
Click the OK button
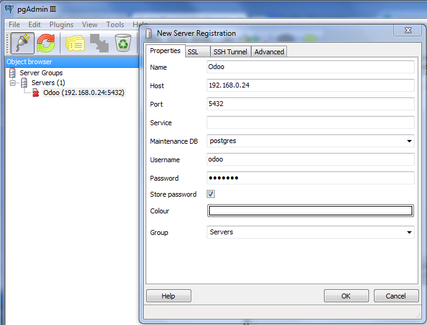pyautogui.click(x=346, y=296)
